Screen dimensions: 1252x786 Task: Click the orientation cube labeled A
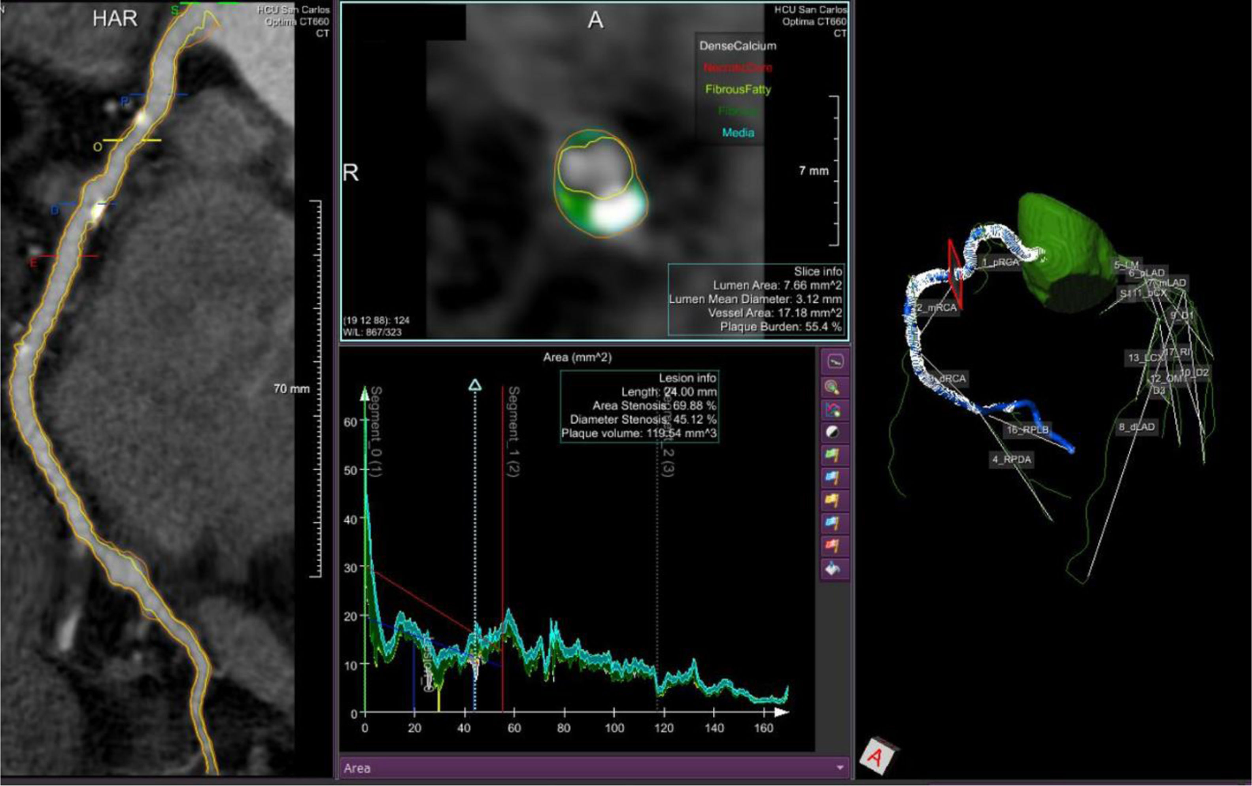[x=876, y=756]
